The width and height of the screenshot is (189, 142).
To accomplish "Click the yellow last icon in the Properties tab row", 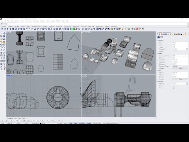I will (185, 34).
